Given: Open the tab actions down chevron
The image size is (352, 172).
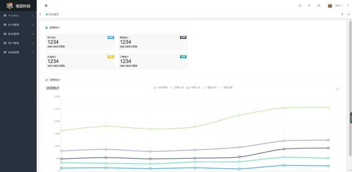Looking at the screenshot, I should 349,14.
